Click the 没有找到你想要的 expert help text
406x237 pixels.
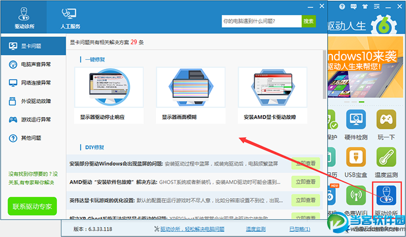coord(33,178)
